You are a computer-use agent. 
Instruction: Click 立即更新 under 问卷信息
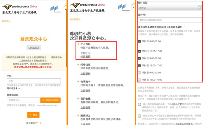[86, 74]
